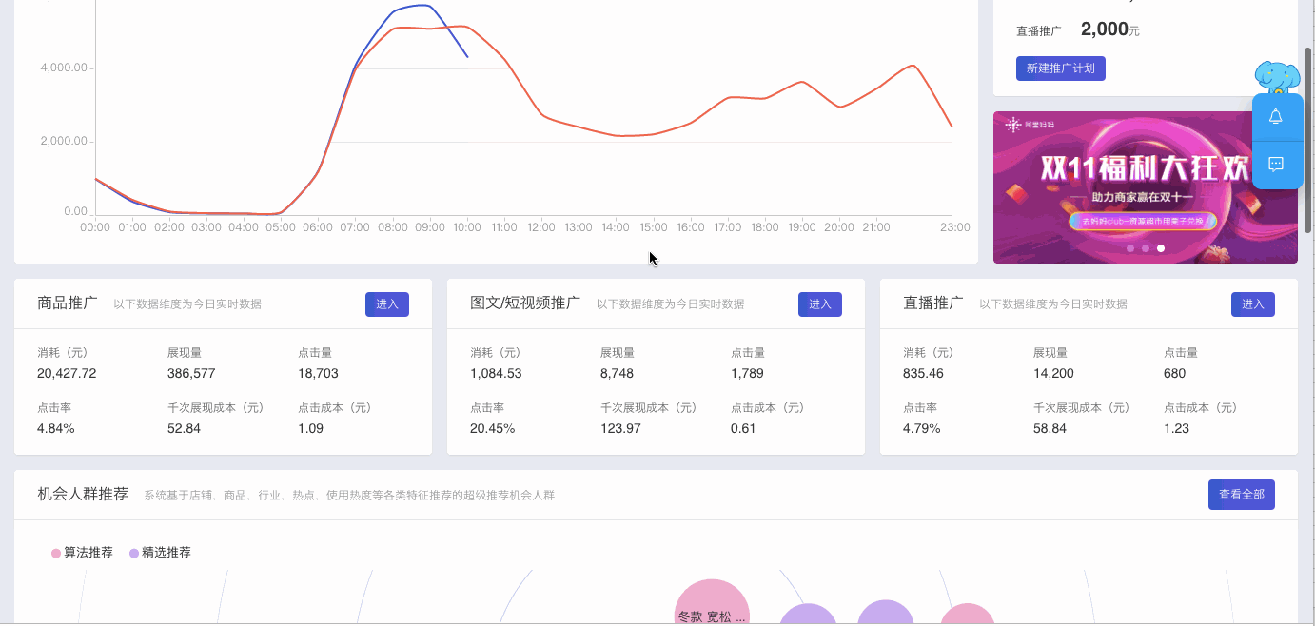Select the third banner carousel dot
The image size is (1315, 626).
(1161, 248)
